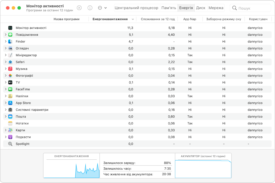Viewport: 275px width, 183px height.
Task: Click Safari's 2,22 consumption value
Action: (171, 62)
